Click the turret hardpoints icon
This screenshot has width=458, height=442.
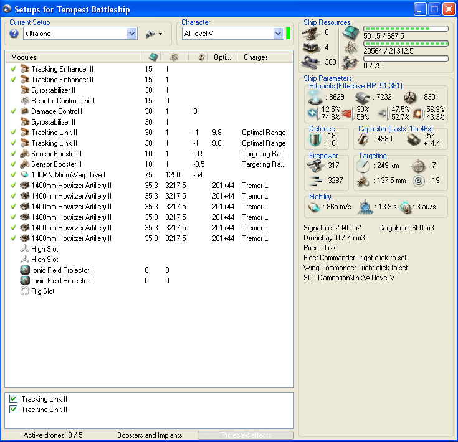pyautogui.click(x=310, y=33)
